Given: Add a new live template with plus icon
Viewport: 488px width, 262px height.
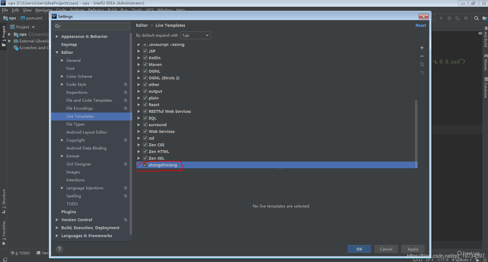Looking at the screenshot, I should click(x=422, y=48).
